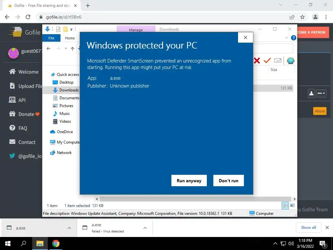
Task: Click the Gofile logo
Action: (24, 32)
